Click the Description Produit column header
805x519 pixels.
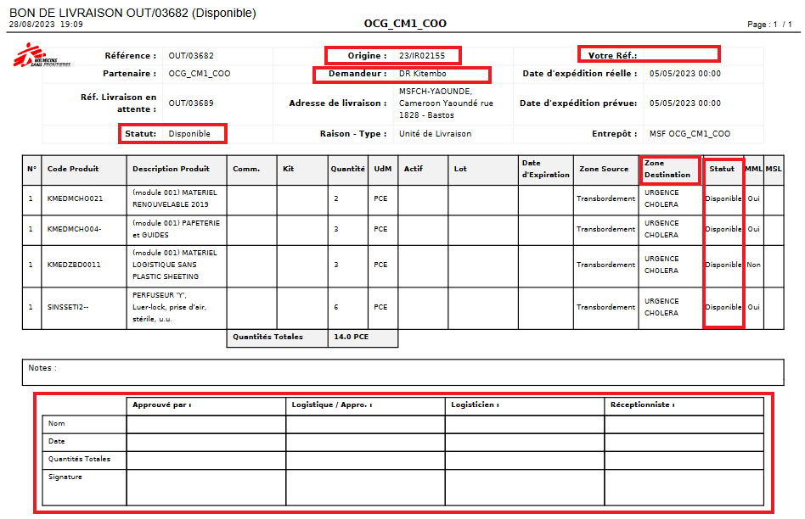coord(171,169)
